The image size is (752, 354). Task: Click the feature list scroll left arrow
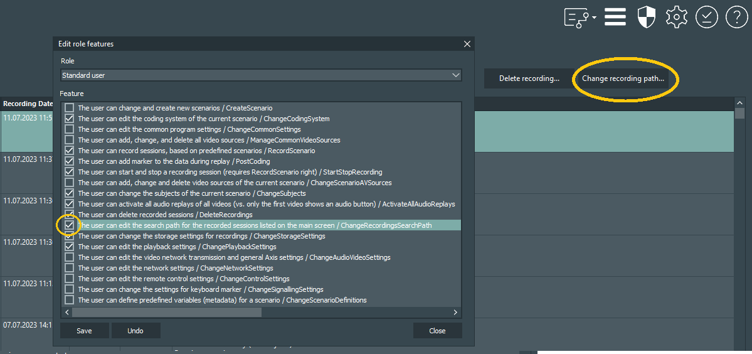point(66,313)
